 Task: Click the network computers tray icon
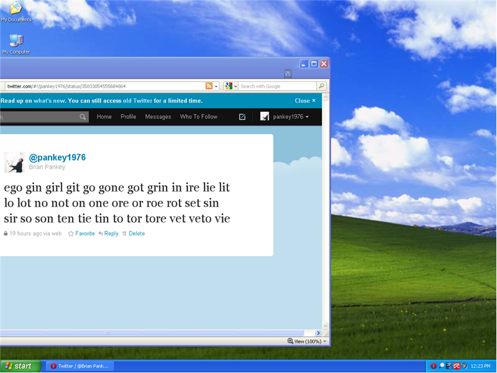(x=449, y=366)
